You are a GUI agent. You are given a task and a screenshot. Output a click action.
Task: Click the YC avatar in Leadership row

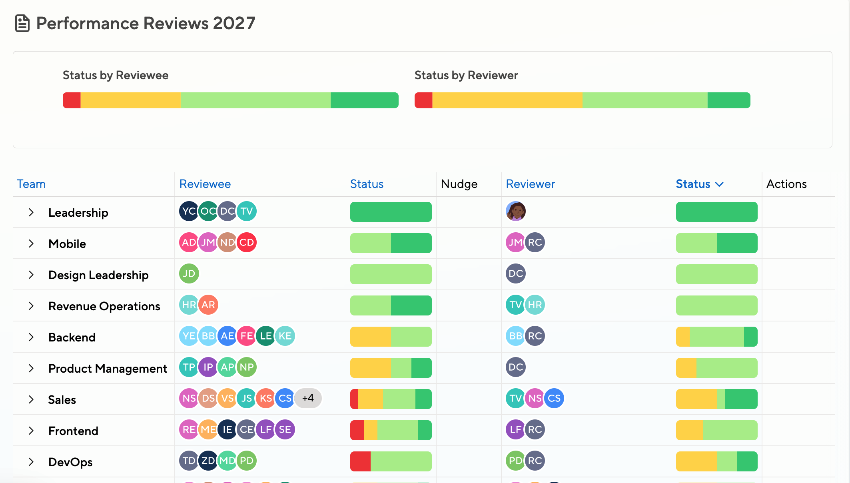click(x=189, y=211)
